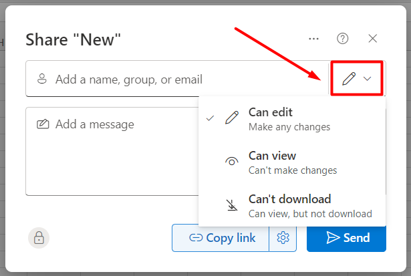Screen dimensions: 411x276
Task: Select the Can't download permission option
Action: click(292, 206)
